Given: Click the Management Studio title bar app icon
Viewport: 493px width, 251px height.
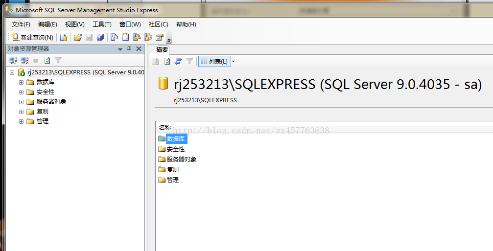Looking at the screenshot, I should 9,10.
